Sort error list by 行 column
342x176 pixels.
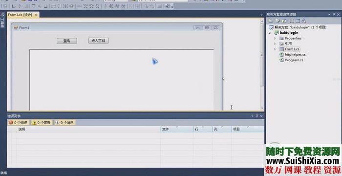pyautogui.click(x=203, y=129)
